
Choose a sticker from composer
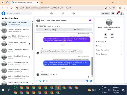pyautogui.click(x=44, y=81)
